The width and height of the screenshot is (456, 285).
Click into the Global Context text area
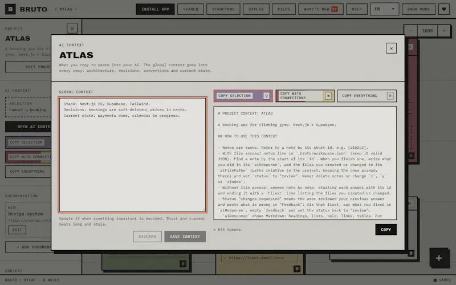coord(133,155)
